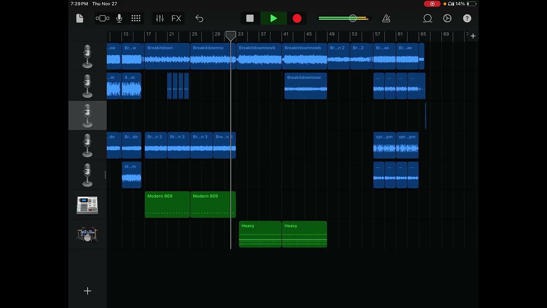This screenshot has height=308, width=547.
Task: Select the Breakitdown region at bar 17
Action: [167, 56]
